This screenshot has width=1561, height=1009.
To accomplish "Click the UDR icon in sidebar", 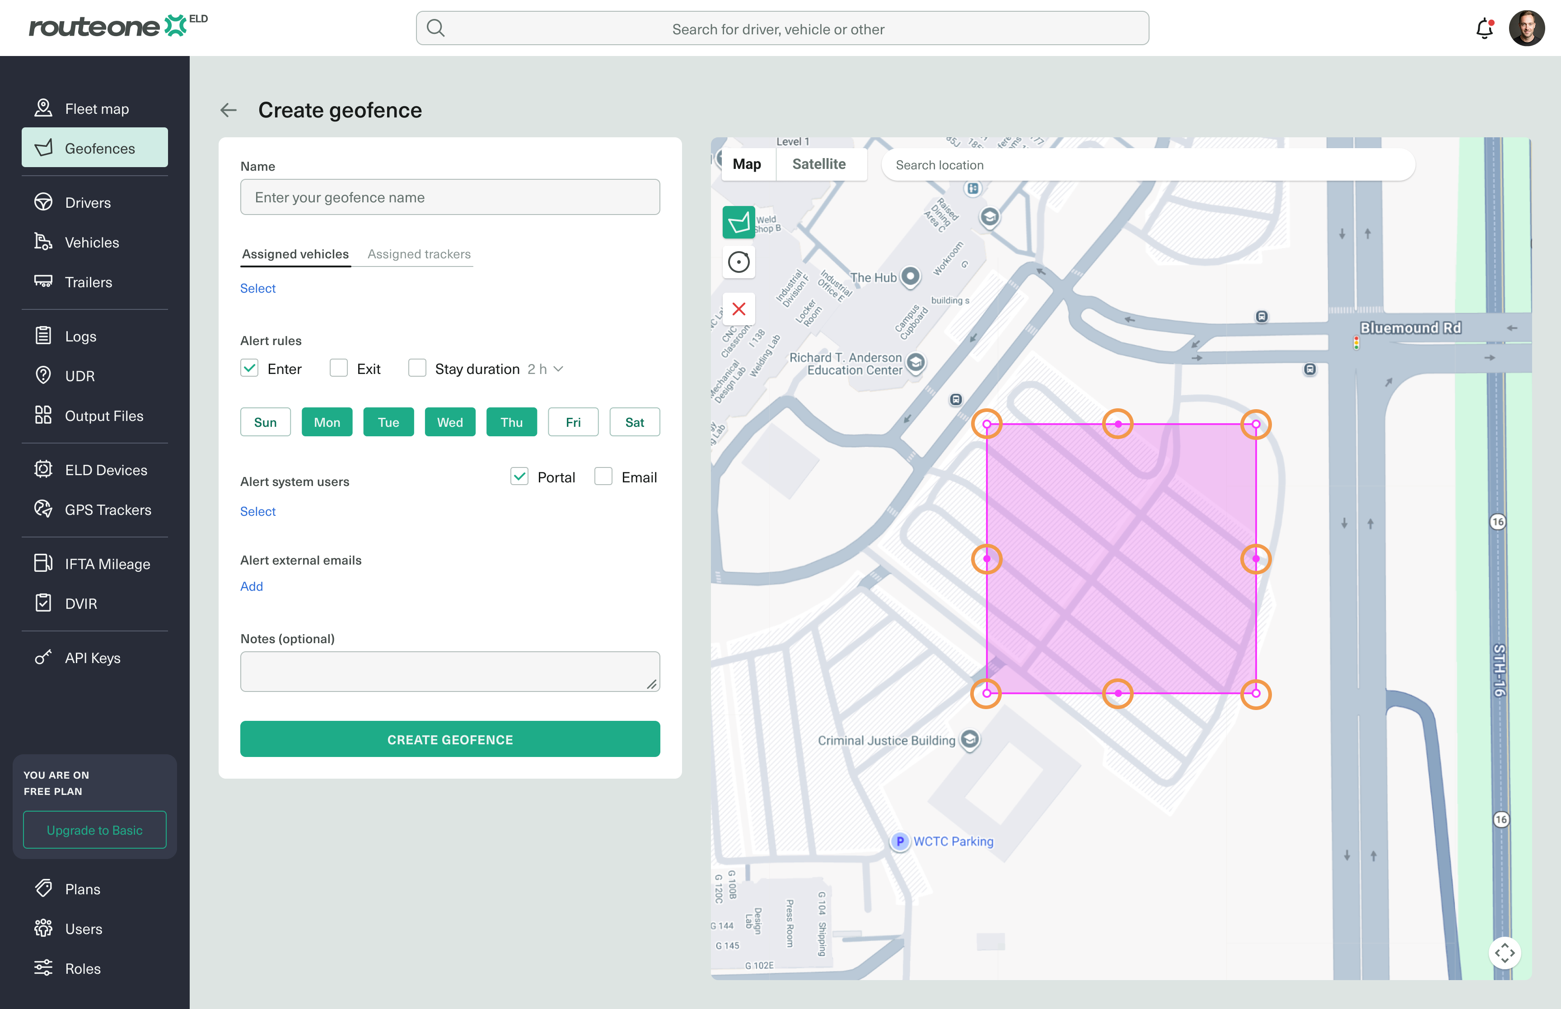I will pos(43,375).
